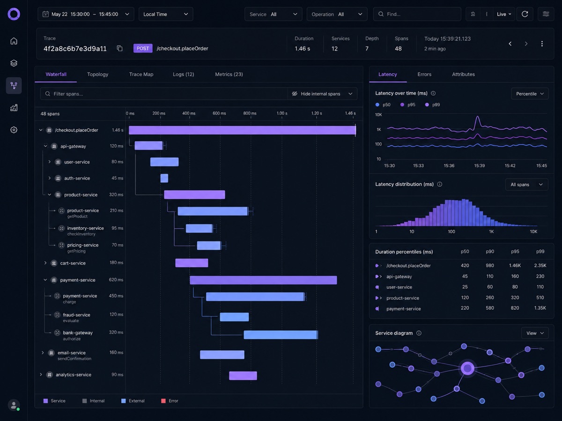Viewport: 562px width, 421px height.
Task: Click the Live mode button
Action: click(x=504, y=14)
